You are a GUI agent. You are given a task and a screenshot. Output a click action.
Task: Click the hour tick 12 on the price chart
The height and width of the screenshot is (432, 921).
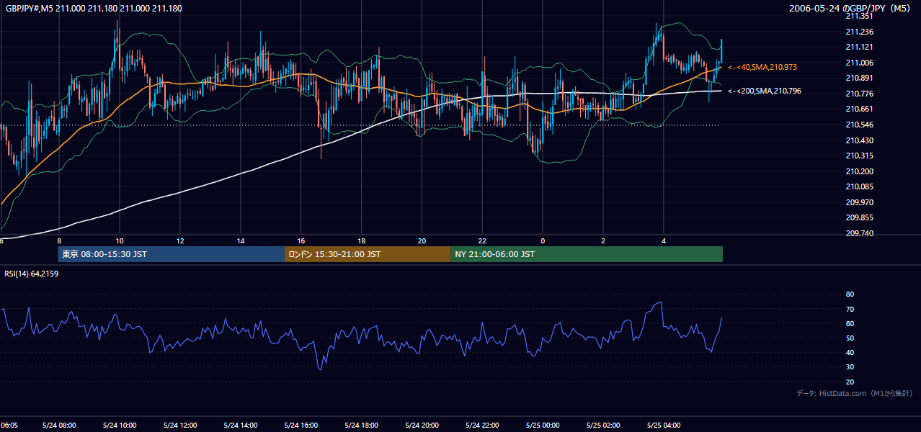click(180, 240)
